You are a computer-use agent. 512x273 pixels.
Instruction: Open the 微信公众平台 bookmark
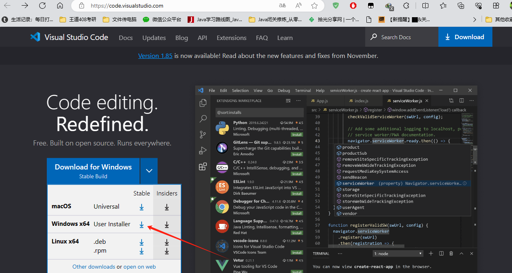coord(162,19)
